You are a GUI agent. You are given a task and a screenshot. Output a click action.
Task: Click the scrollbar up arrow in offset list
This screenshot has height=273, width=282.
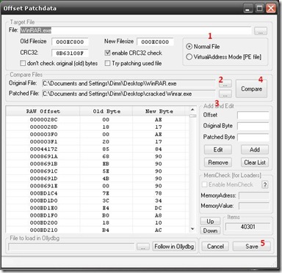(192, 110)
